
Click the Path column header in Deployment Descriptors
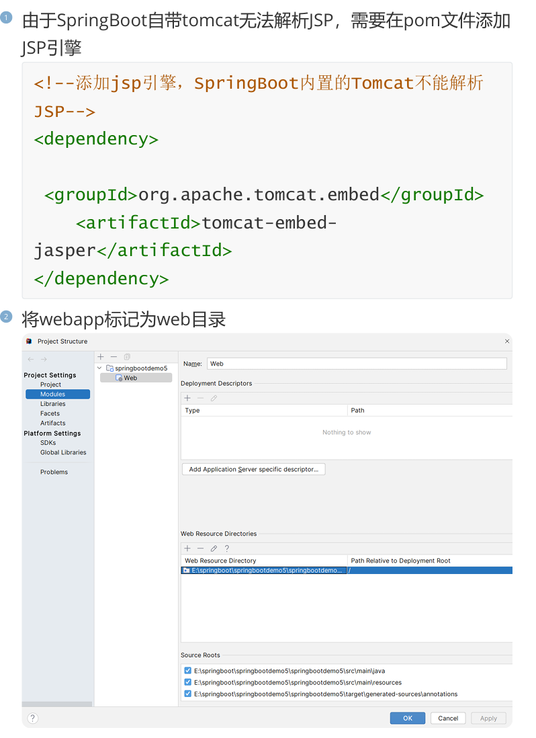point(430,411)
